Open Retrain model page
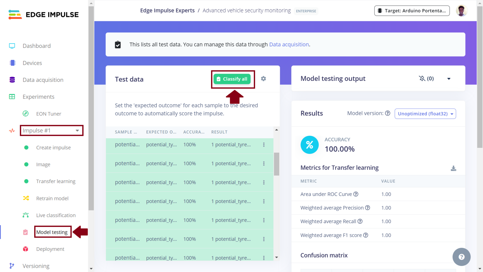Viewport: 483px width, 272px height. click(x=52, y=198)
